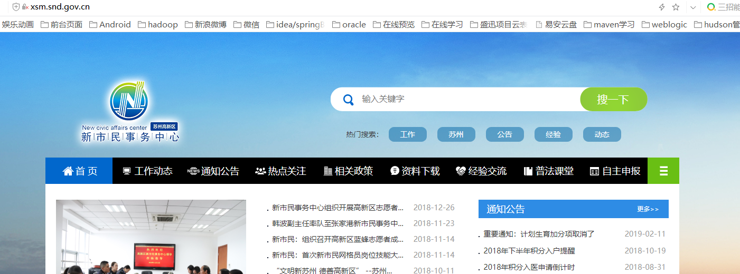Click the URL text xsm.snd.gov.cn

60,7
